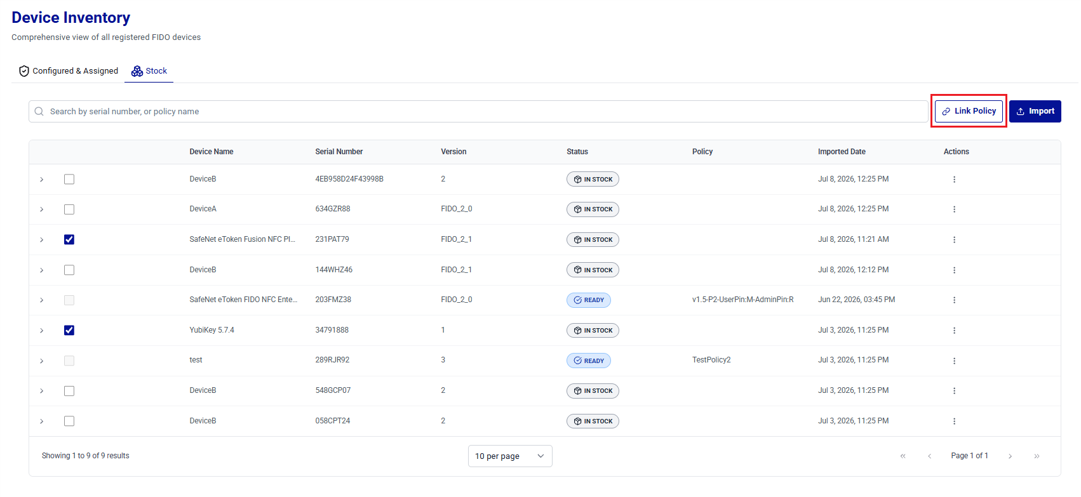Viewport: 1081px width, 497px height.
Task: Expand row for serial 144WHZ46
Action: coord(42,270)
